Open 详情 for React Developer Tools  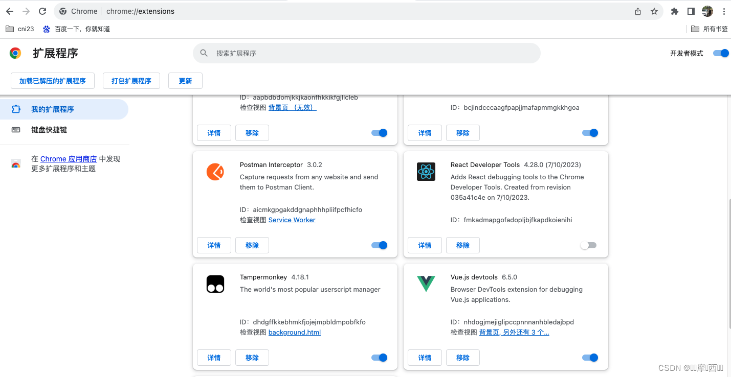click(x=425, y=245)
